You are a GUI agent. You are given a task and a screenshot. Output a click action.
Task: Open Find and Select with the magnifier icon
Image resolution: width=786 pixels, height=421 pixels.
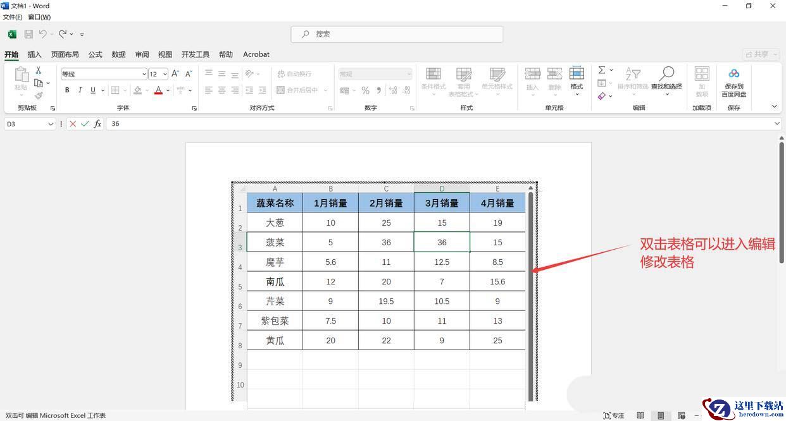point(666,74)
